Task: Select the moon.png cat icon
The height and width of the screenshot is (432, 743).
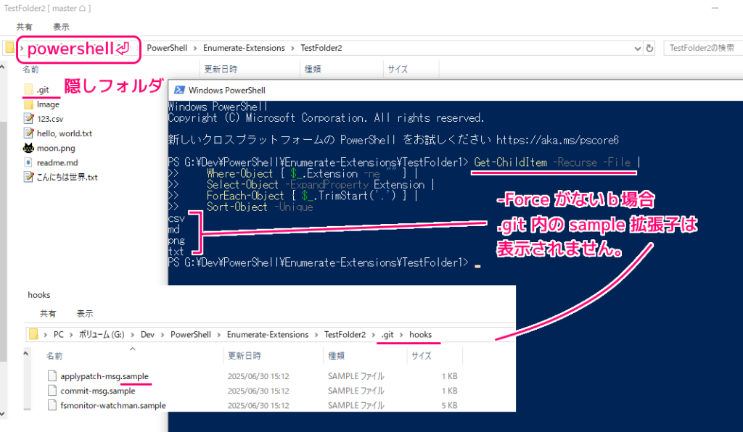Action: (x=28, y=148)
